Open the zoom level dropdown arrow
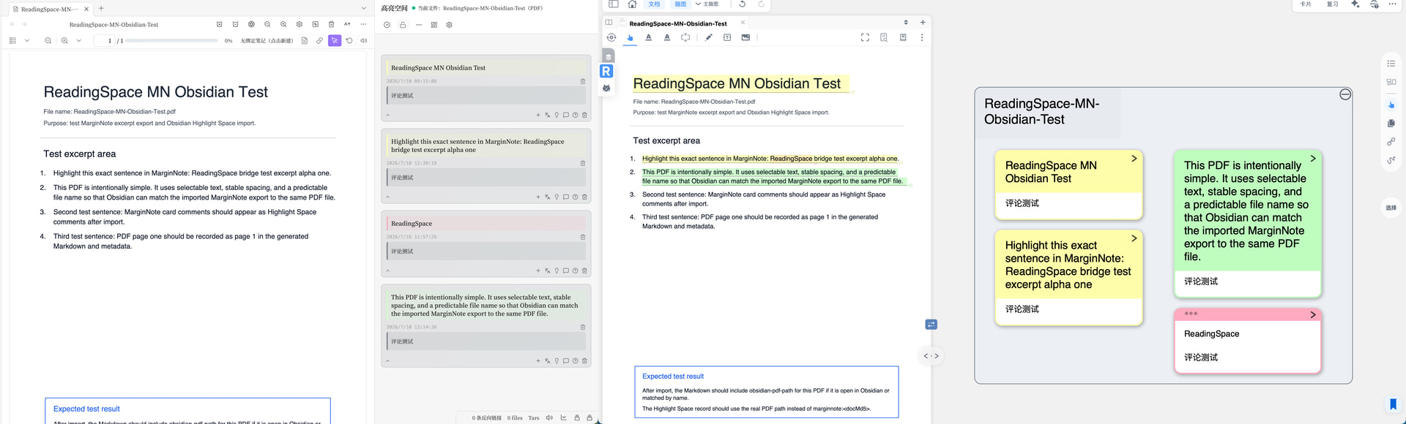Viewport: 1406px width, 424px height. [78, 41]
